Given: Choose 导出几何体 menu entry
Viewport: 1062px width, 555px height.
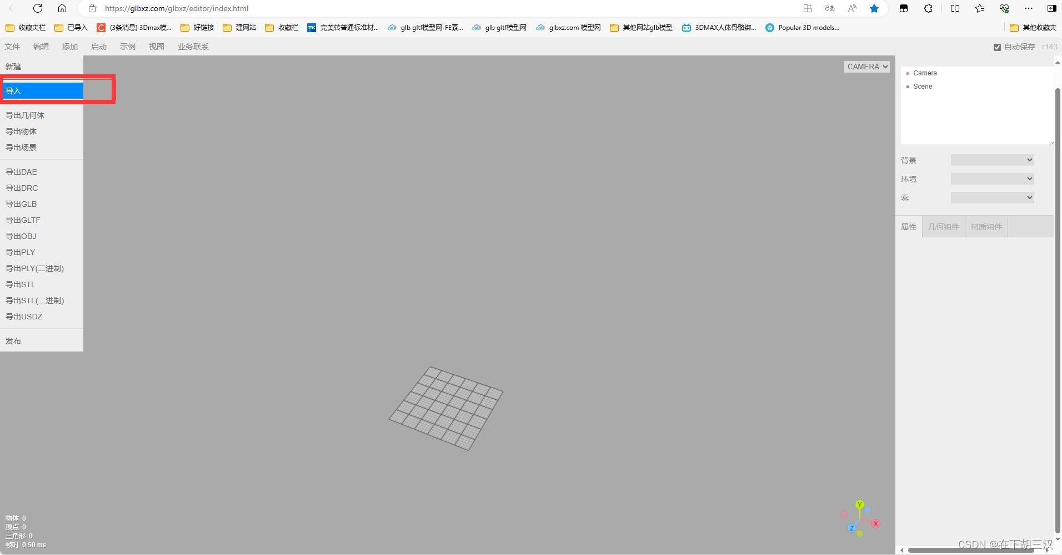Looking at the screenshot, I should point(42,115).
